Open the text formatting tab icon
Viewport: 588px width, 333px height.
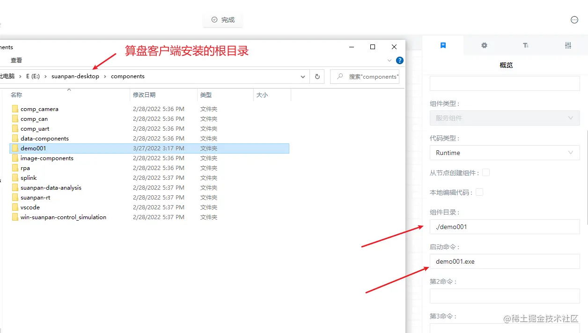click(526, 45)
